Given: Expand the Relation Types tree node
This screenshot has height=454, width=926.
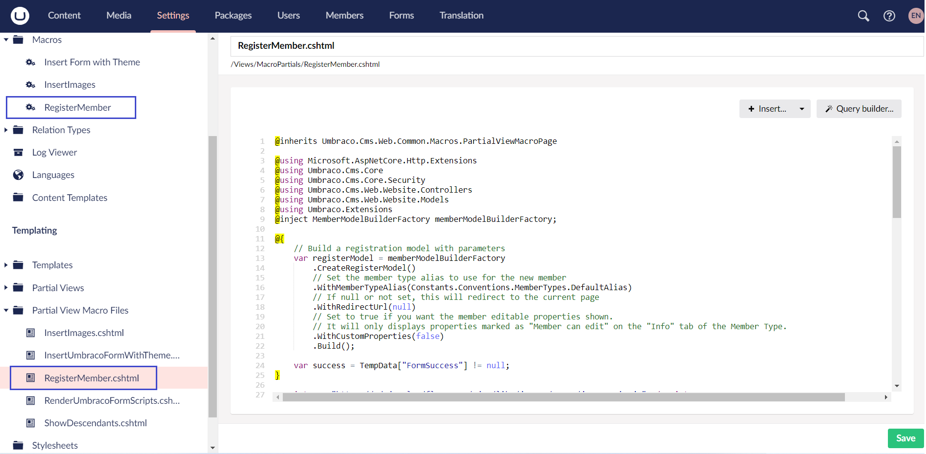Looking at the screenshot, I should pyautogui.click(x=6, y=130).
